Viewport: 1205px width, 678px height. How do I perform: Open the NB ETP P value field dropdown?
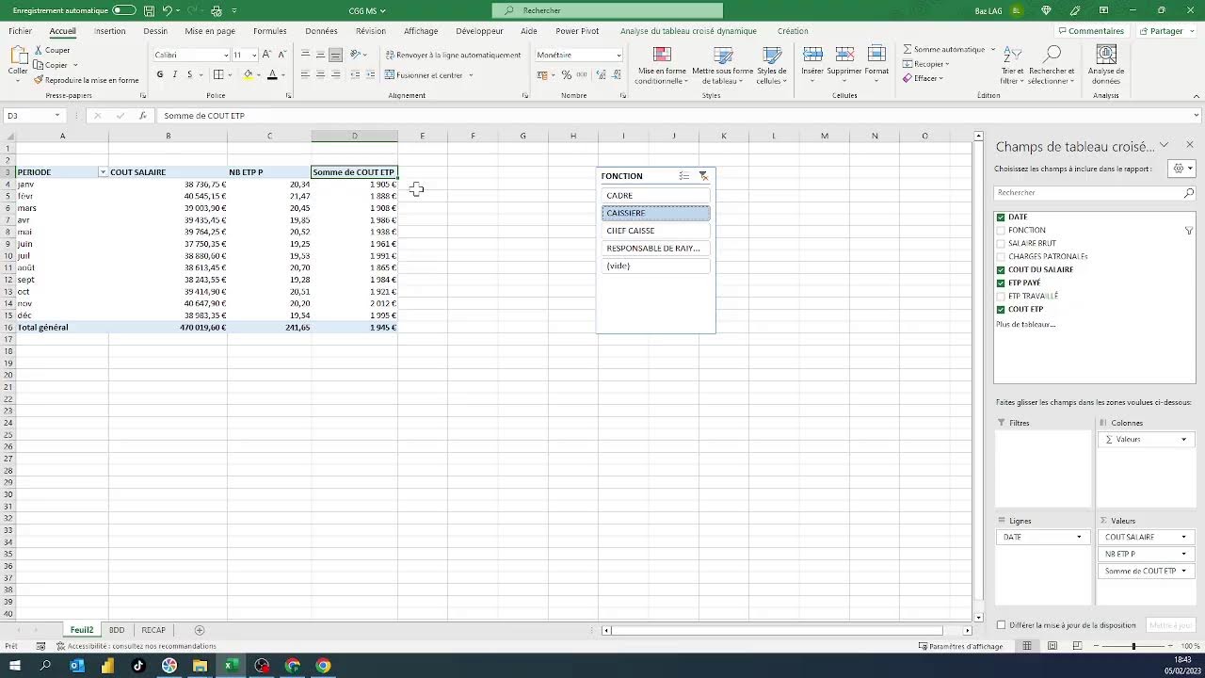[x=1183, y=554]
